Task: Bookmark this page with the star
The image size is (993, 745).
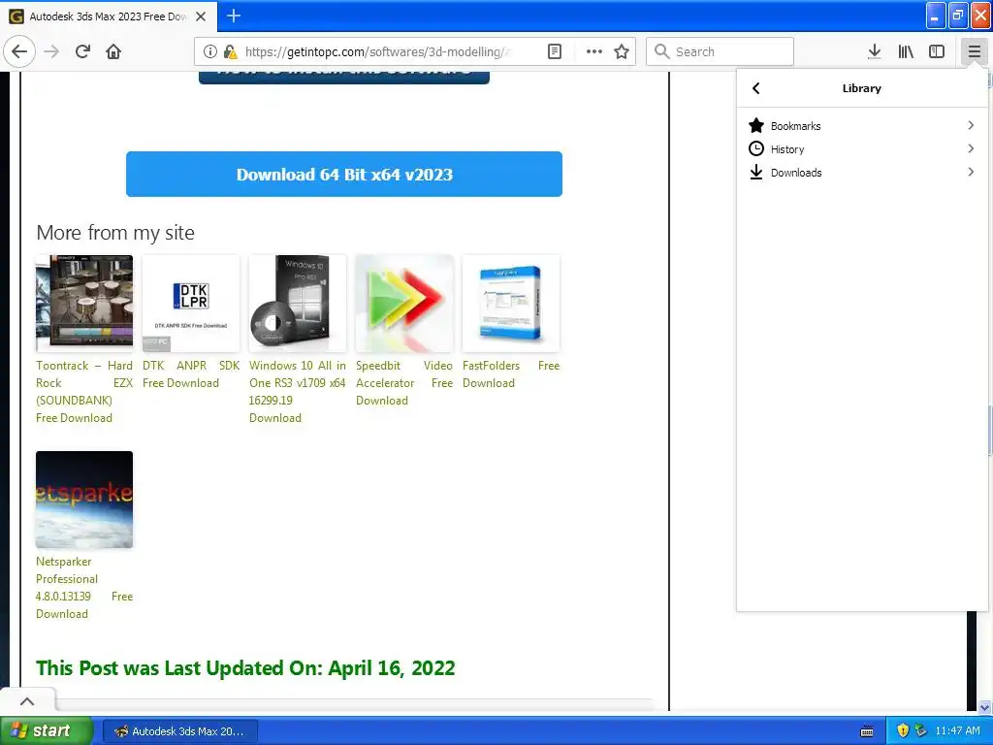Action: pyautogui.click(x=622, y=51)
